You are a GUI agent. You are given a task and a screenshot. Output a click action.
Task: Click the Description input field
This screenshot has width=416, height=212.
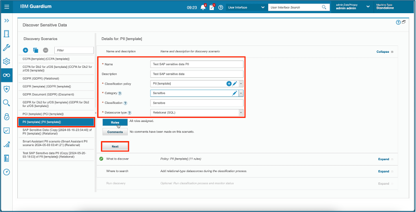tap(197, 74)
